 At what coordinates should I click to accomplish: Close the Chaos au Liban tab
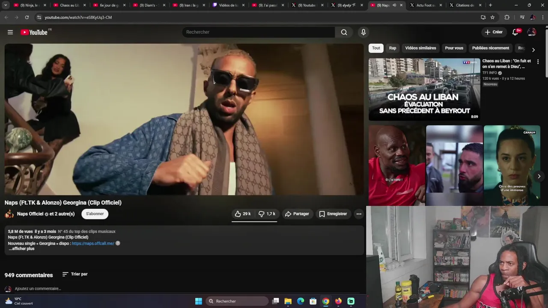(x=84, y=5)
